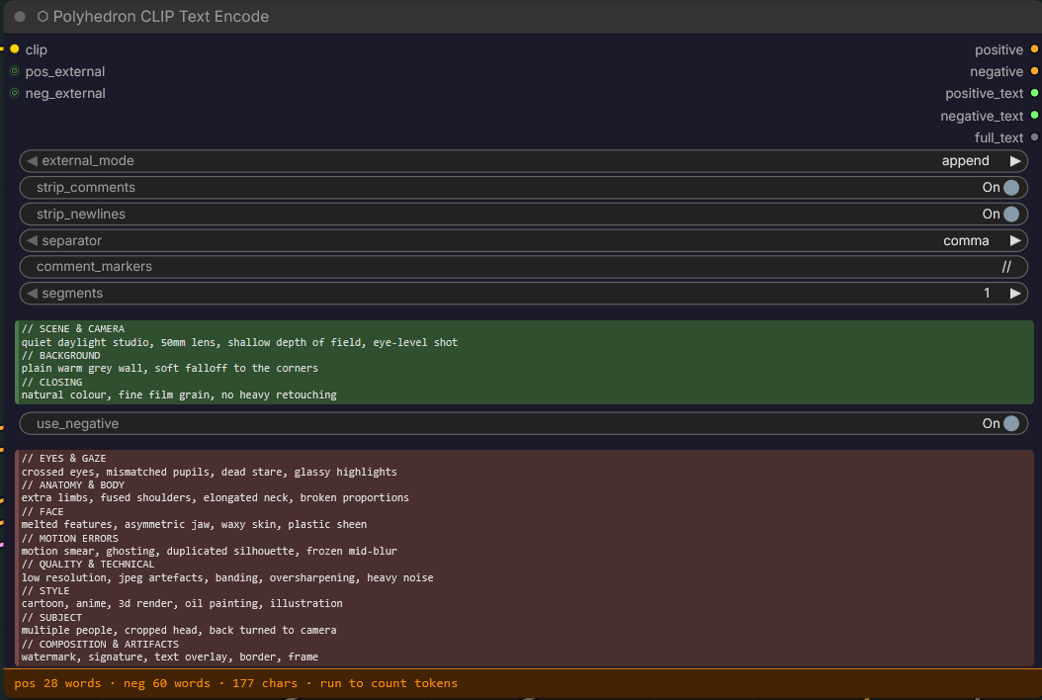Click the '// QUALITY & TECHNICAL' comment line

pos(88,565)
